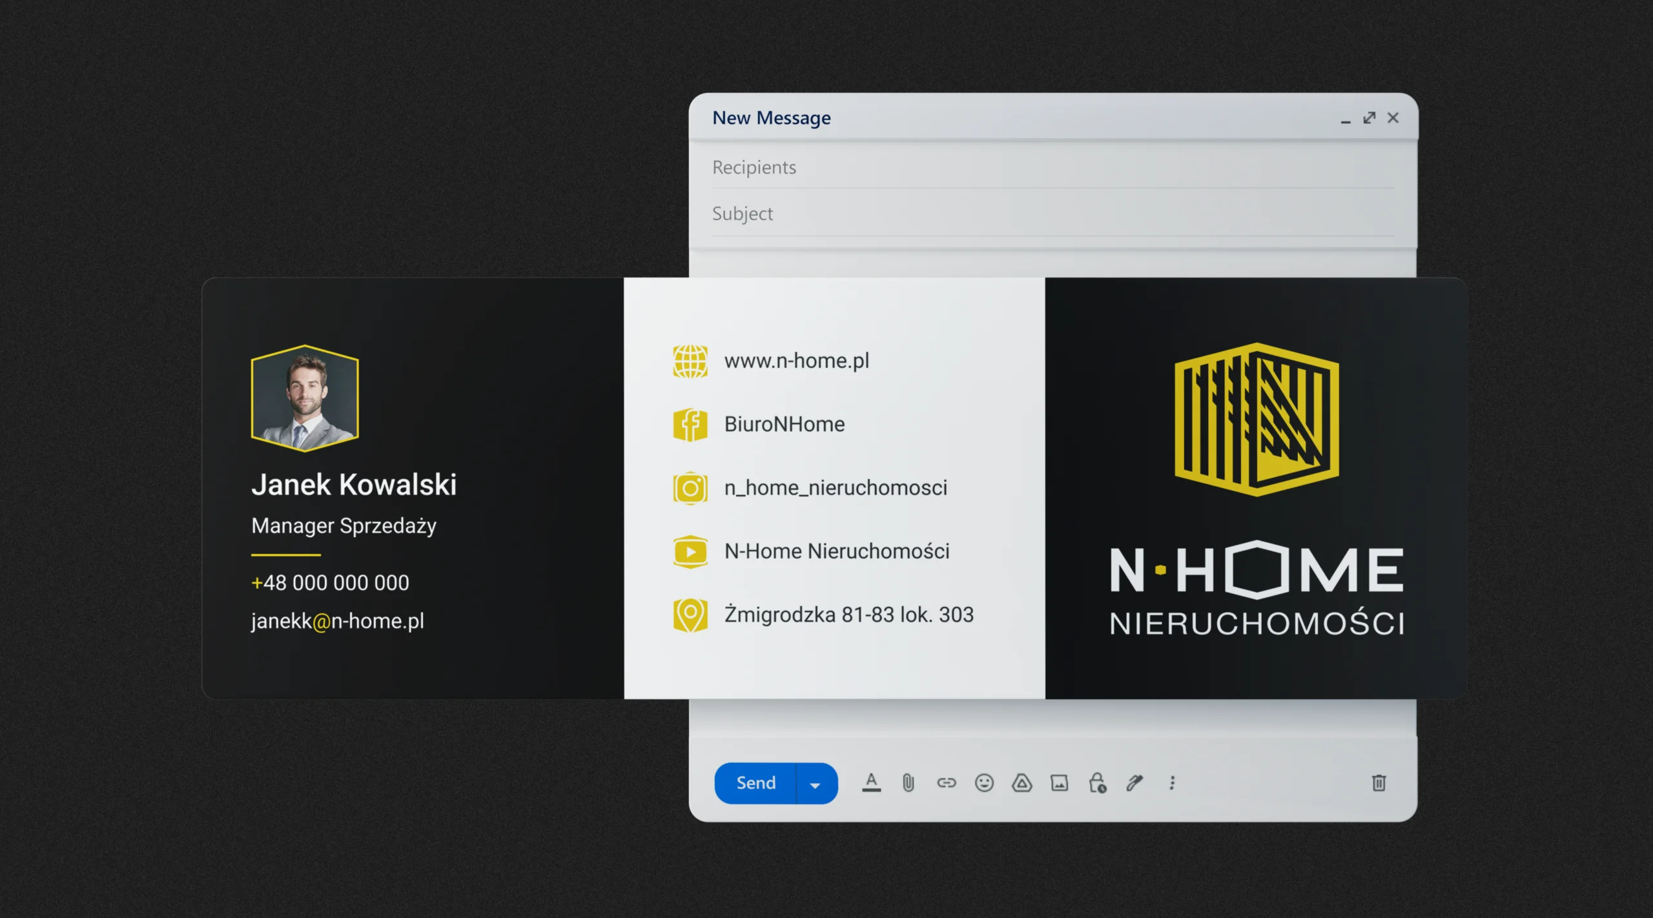Insert files using the Drive icon

tap(1022, 783)
